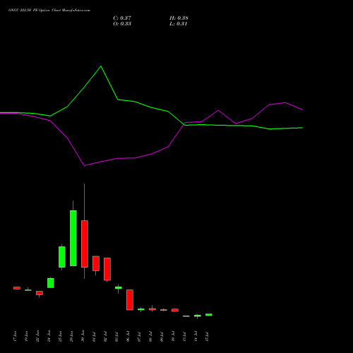
Task: Click the green candlestick above 15 Jul
Action: pyautogui.click(x=209, y=315)
